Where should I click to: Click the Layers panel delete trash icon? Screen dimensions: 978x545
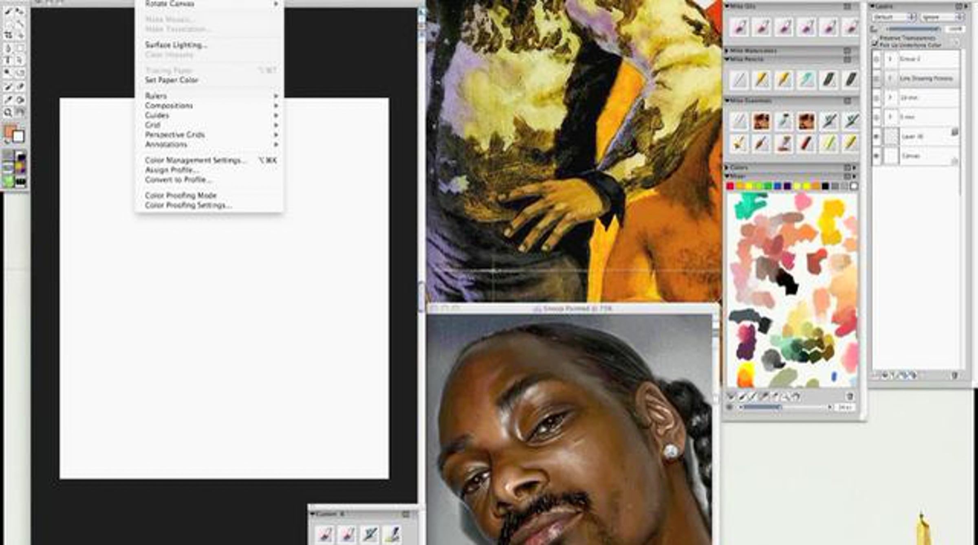954,376
